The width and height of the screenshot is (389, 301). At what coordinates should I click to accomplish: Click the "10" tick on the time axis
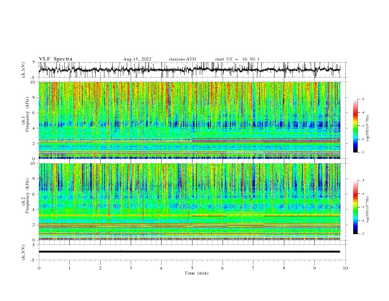point(345,268)
